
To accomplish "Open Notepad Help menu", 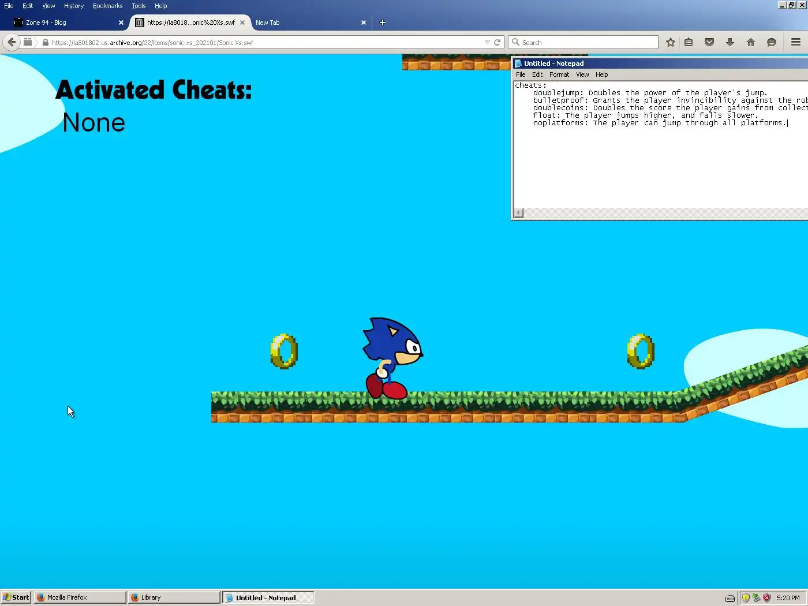I will point(601,74).
